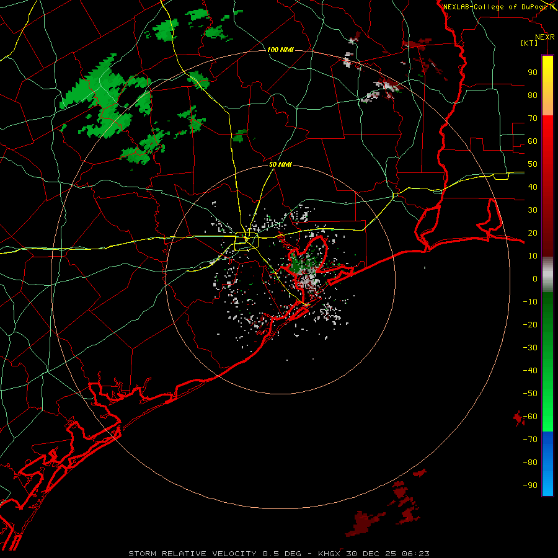558x558 pixels.
Task: Click the 20 label on velocity scale
Action: (533, 232)
